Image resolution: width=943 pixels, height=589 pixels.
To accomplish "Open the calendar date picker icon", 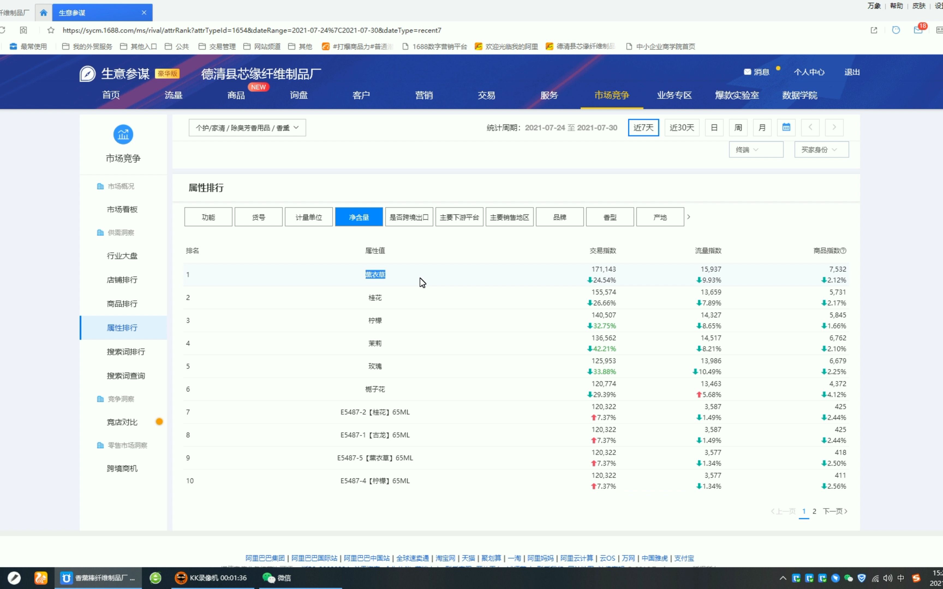I will tap(786, 127).
